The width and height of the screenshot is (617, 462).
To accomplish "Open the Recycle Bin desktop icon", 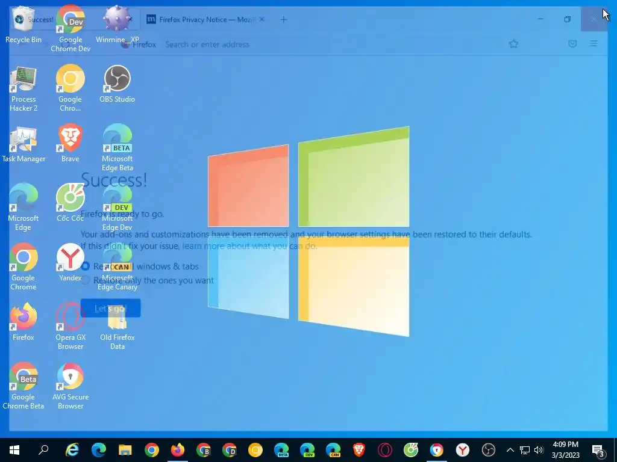I will click(23, 24).
